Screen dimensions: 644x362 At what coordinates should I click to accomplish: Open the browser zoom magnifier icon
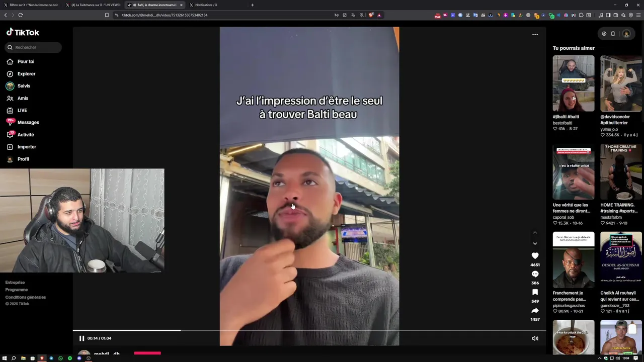click(361, 15)
